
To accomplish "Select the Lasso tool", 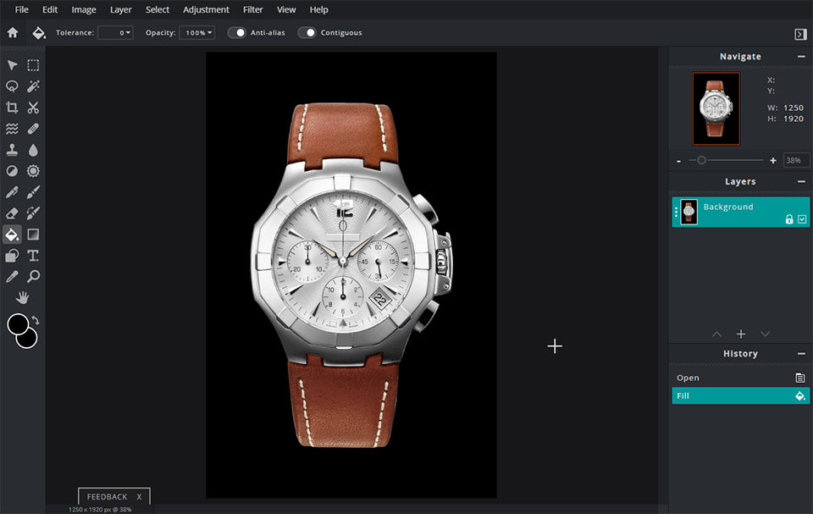I will click(11, 86).
